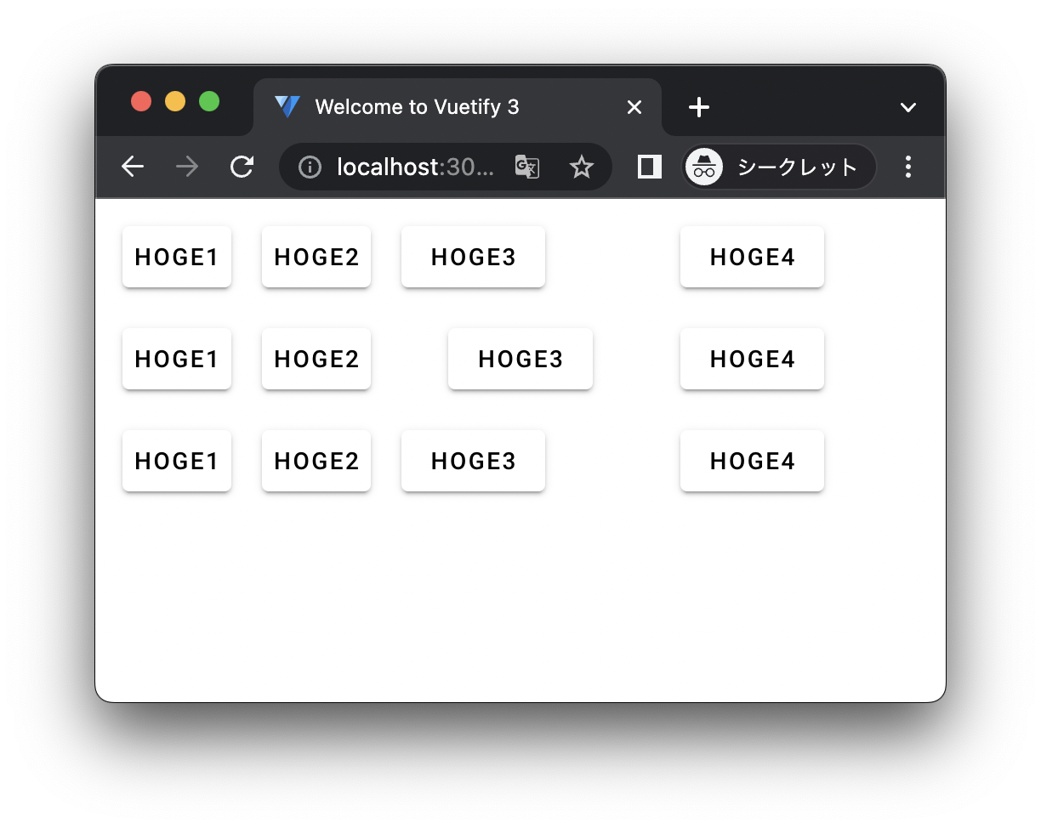The image size is (1041, 828).
Task: Click HOGE3 in the first row
Action: [473, 257]
